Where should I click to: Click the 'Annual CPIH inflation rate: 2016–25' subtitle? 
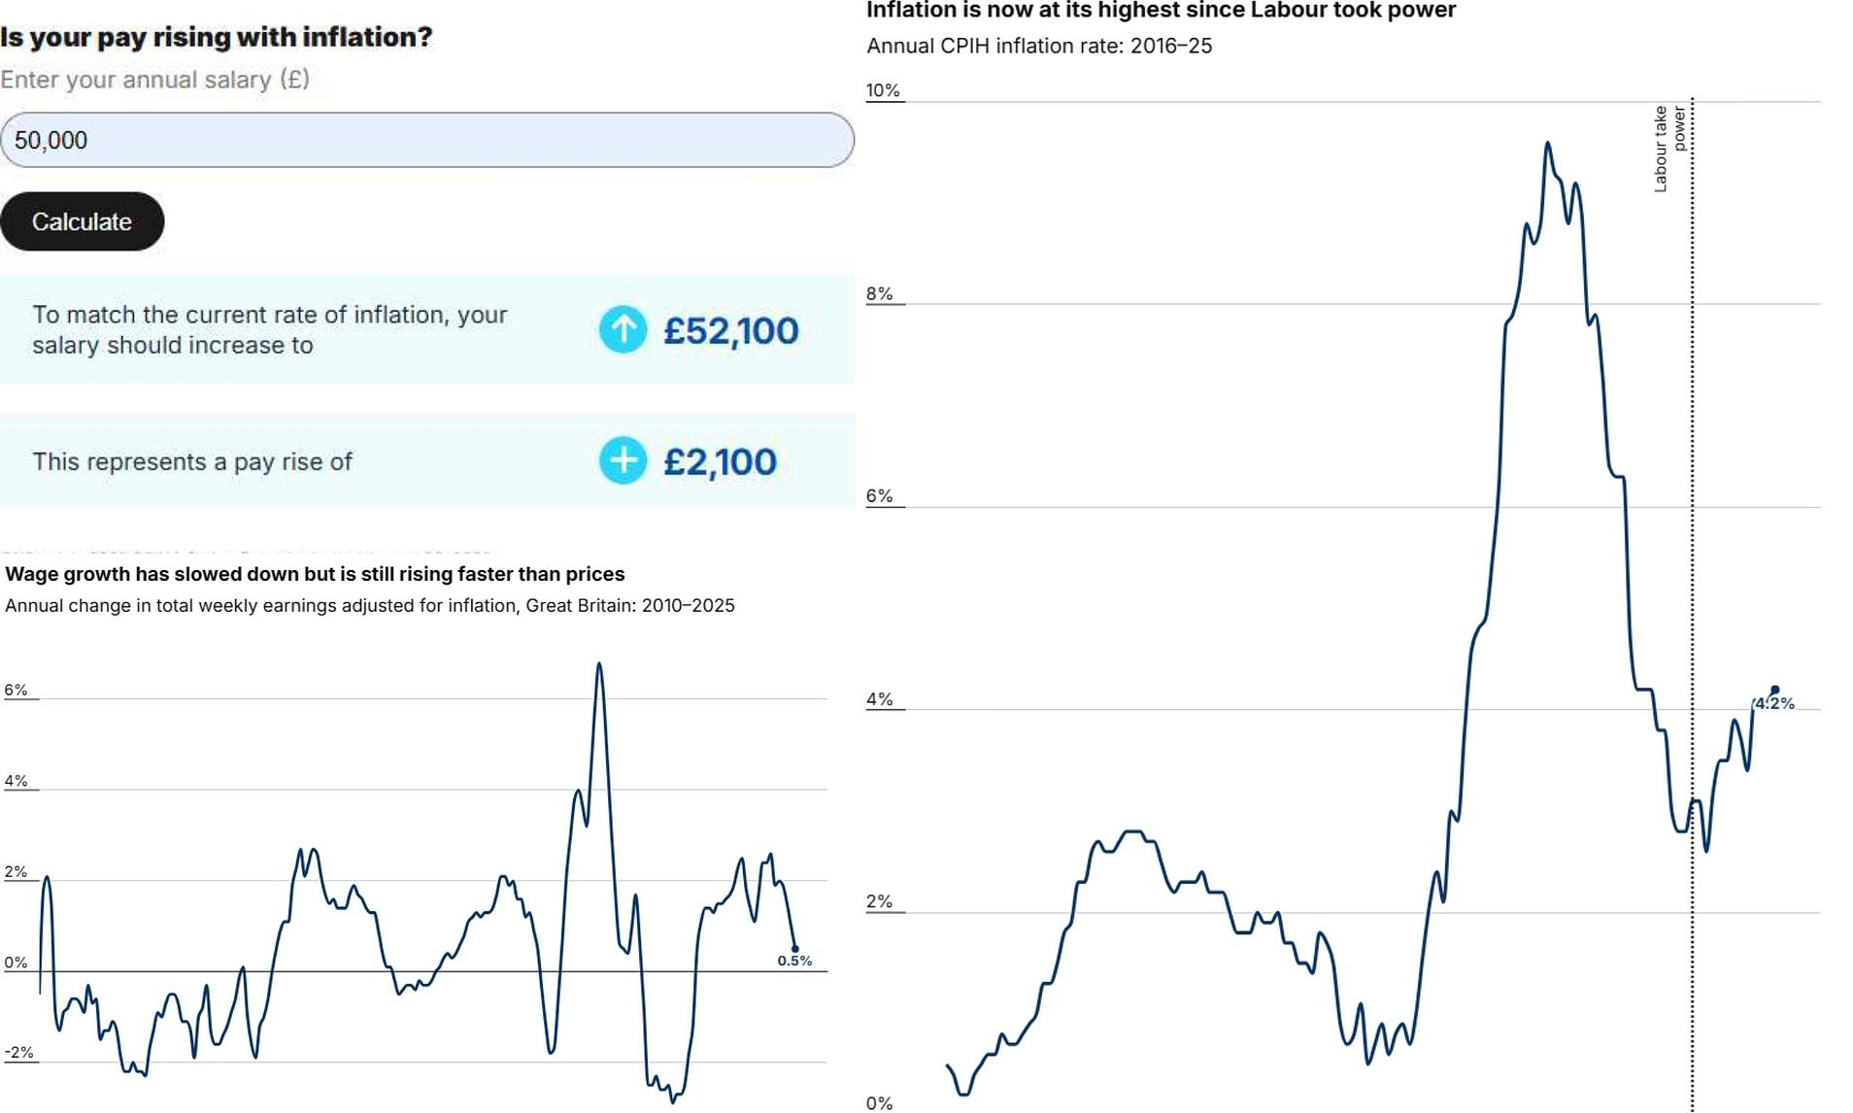click(1040, 44)
